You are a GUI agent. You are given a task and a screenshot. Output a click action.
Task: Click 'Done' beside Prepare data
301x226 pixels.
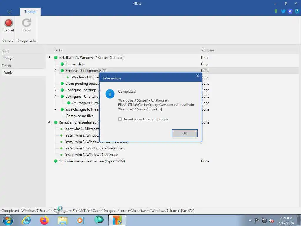coord(205,64)
